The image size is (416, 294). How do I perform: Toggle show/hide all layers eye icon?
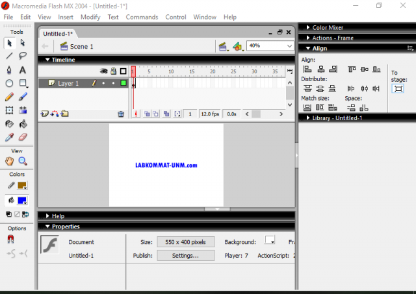pyautogui.click(x=103, y=71)
